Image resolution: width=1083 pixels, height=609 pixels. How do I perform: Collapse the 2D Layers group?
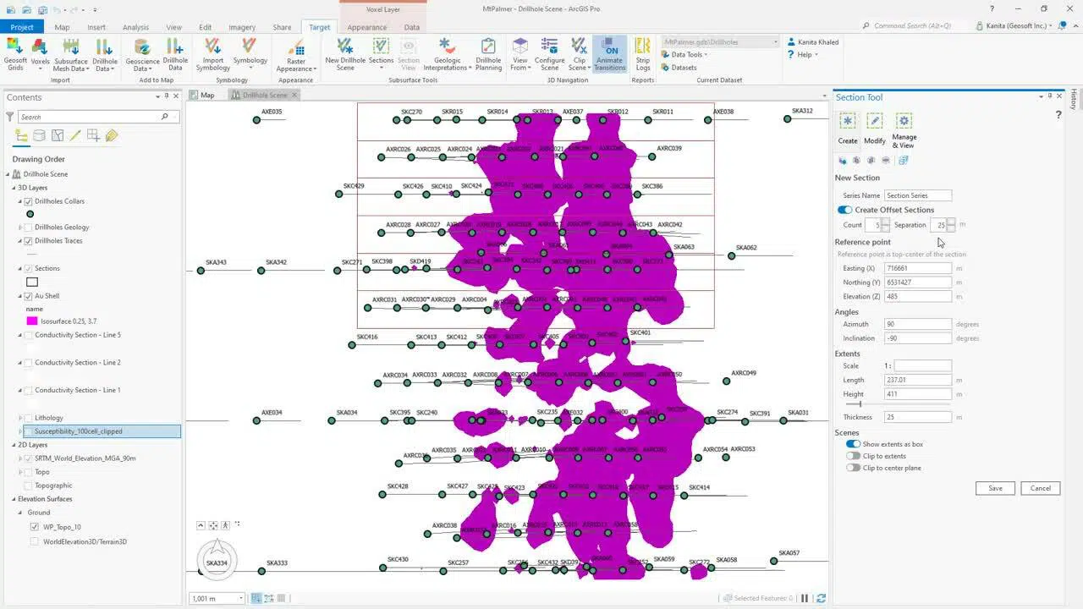pyautogui.click(x=14, y=445)
